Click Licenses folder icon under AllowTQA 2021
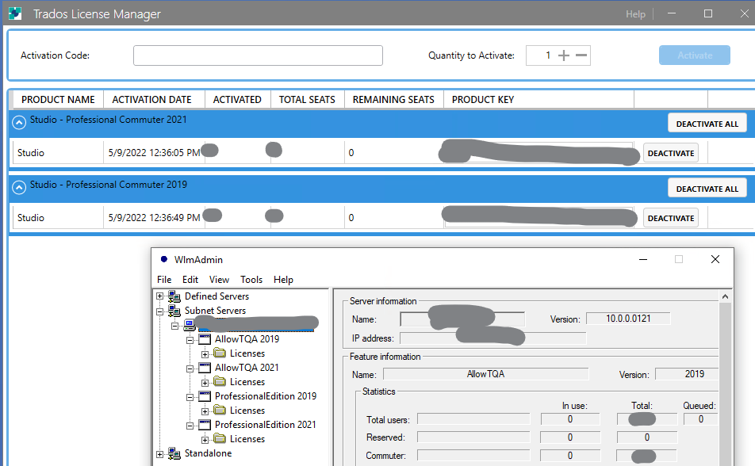The image size is (755, 466). coord(220,382)
